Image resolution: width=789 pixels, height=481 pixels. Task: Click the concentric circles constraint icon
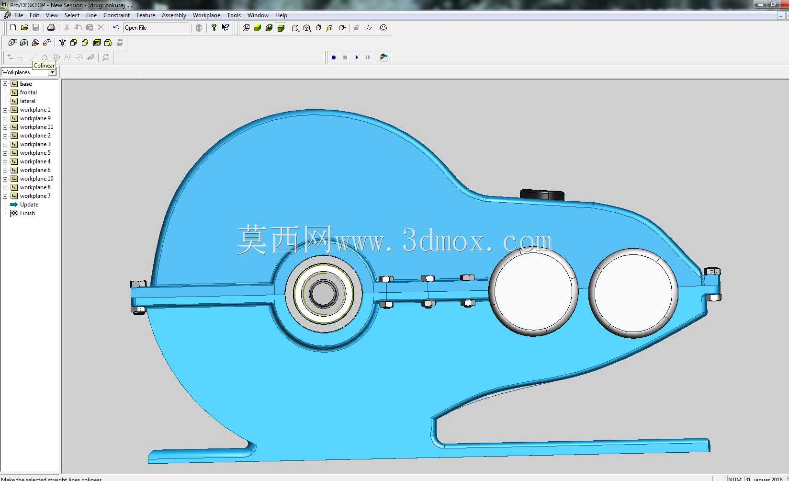pyautogui.click(x=56, y=57)
